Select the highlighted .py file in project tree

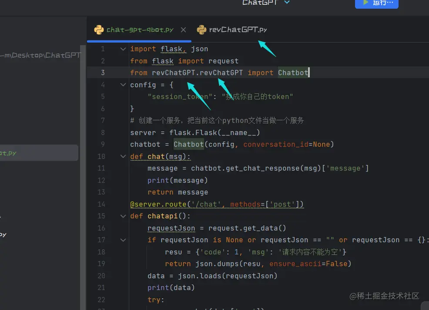[x=39, y=153]
